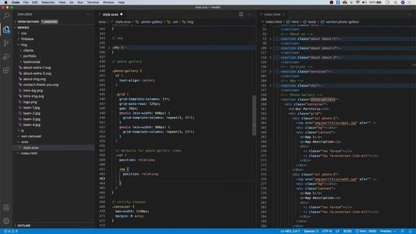Open the notifications bell in status bar
The height and width of the screenshot is (234, 416).
pos(410,231)
